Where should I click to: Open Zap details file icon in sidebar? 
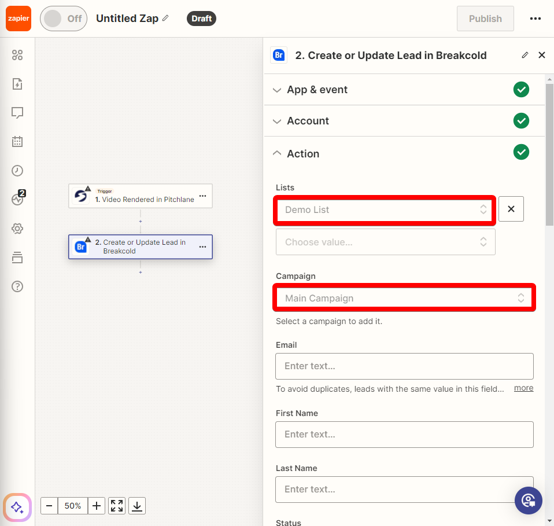click(x=17, y=84)
